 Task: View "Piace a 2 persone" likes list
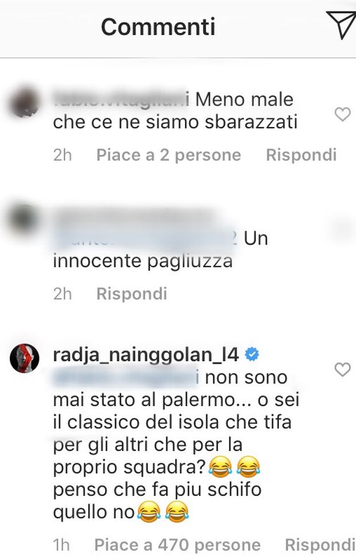169,155
